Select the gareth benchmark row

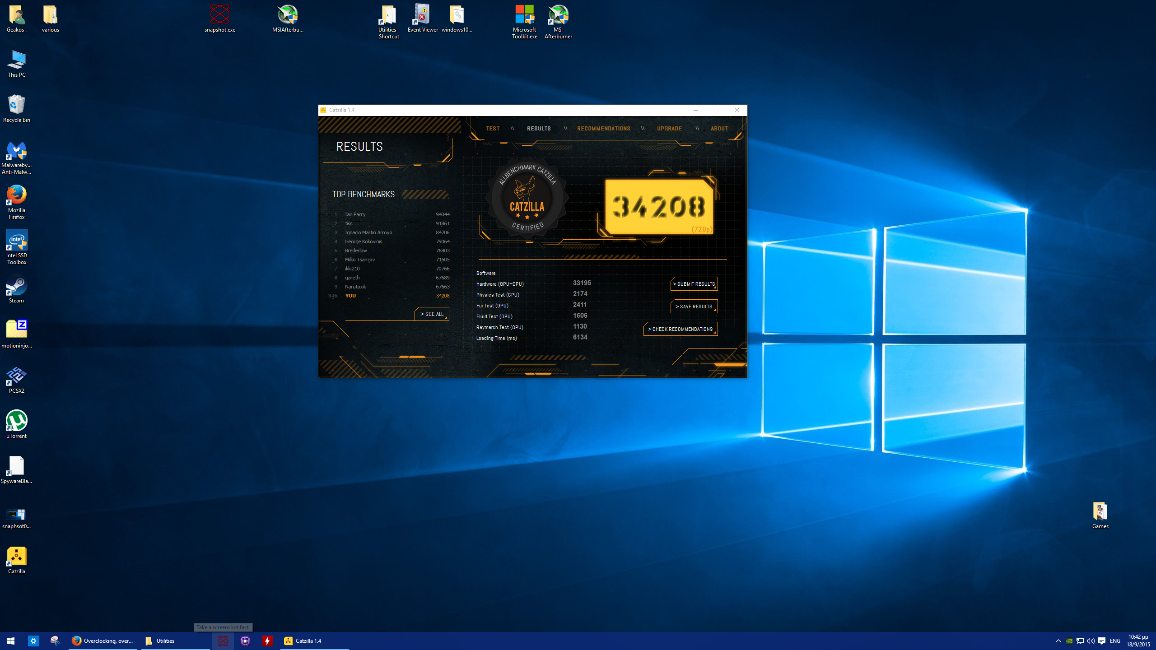[391, 278]
